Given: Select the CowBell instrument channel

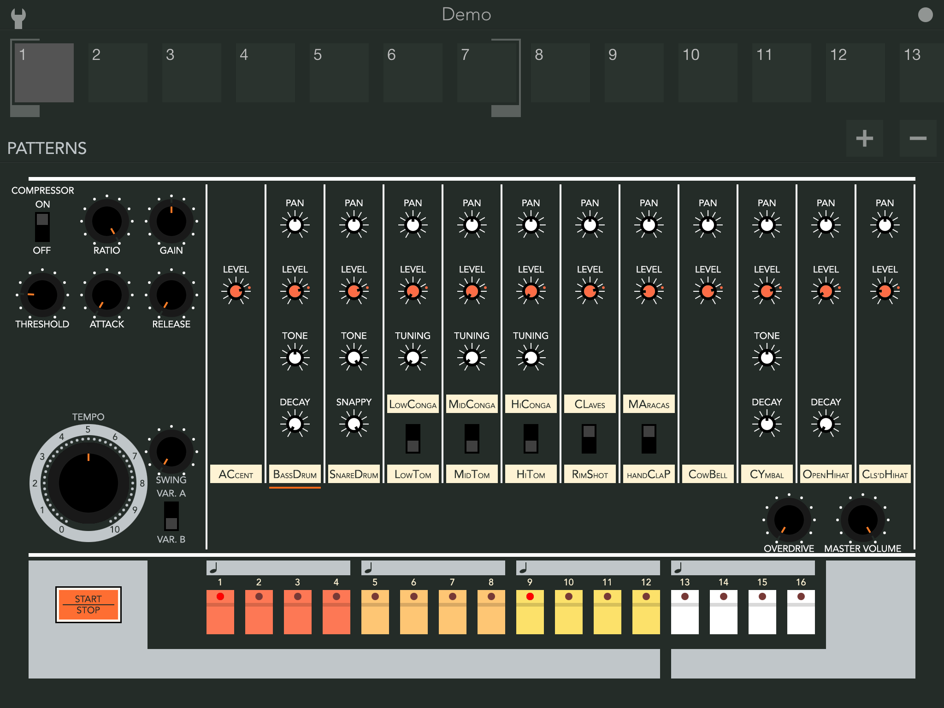Looking at the screenshot, I should pyautogui.click(x=708, y=474).
